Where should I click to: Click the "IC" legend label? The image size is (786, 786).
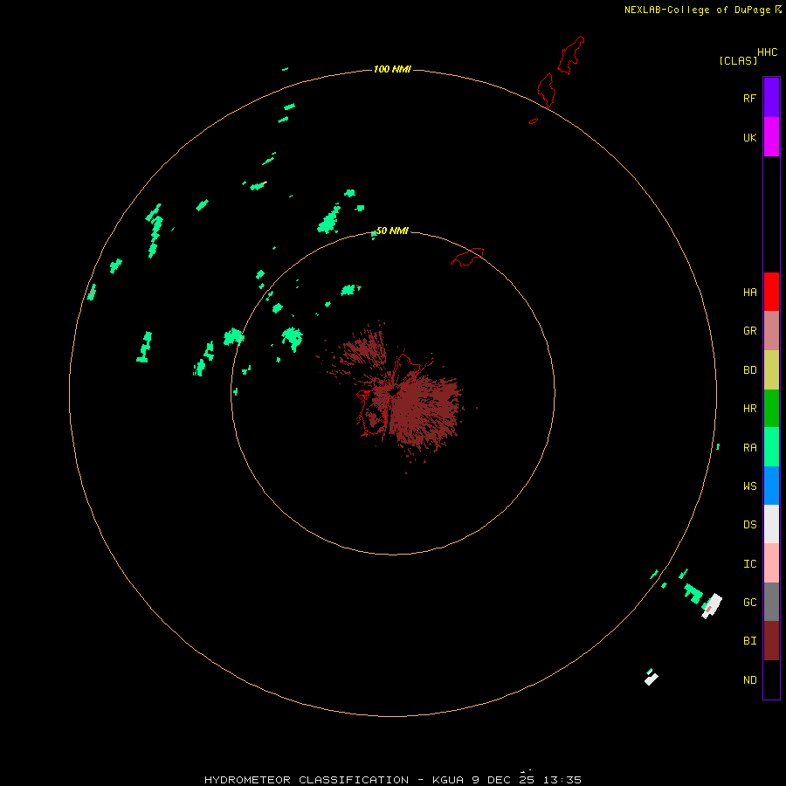749,564
